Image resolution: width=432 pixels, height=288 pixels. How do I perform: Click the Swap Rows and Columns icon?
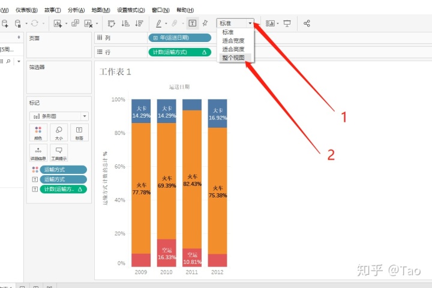click(x=112, y=24)
